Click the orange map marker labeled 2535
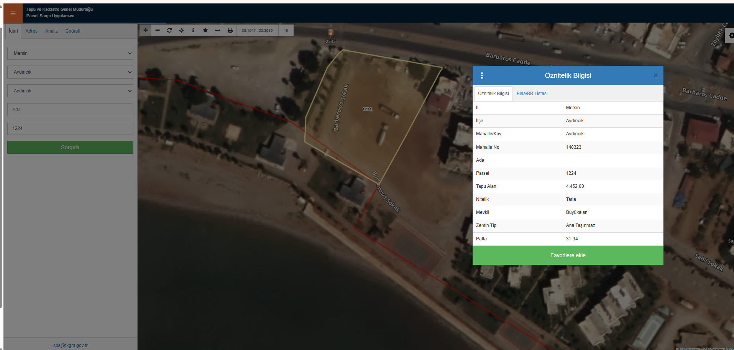Image resolution: width=734 pixels, height=350 pixels. (330, 33)
